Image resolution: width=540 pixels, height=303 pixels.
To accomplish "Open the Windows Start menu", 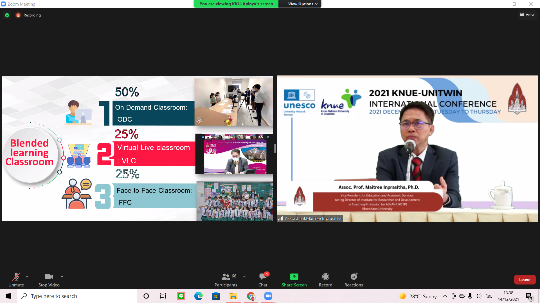I will tap(8, 296).
